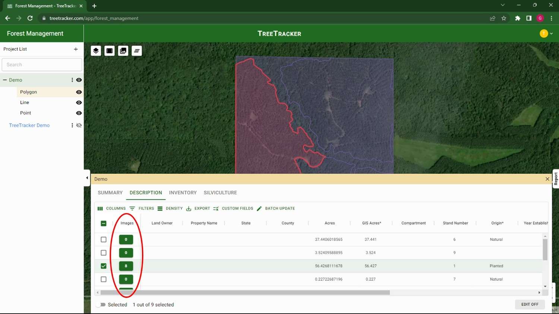Click the black panel icon on map toolbar
Screen dimensions: 559x314
(110, 51)
